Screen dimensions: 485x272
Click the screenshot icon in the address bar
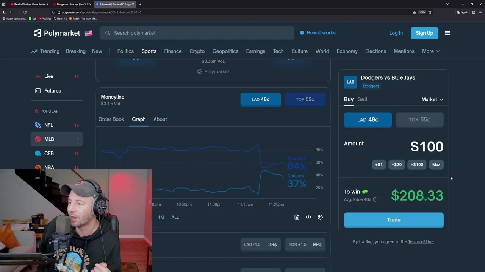(x=415, y=12)
